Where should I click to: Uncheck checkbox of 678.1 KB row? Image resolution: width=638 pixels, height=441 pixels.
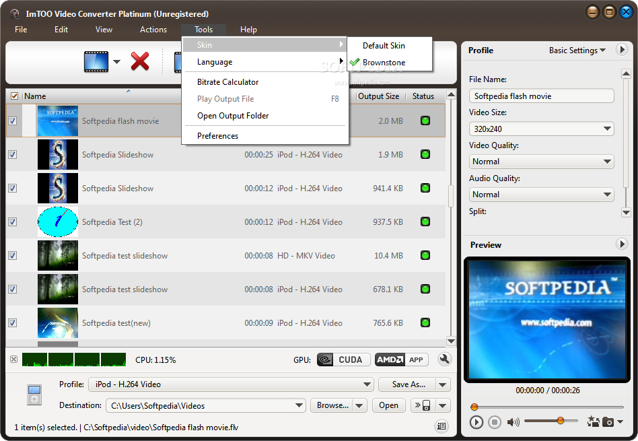click(13, 289)
